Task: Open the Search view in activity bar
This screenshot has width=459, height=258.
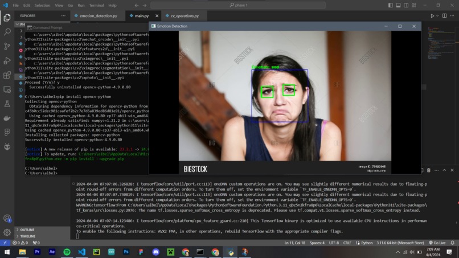Action: tap(7, 32)
